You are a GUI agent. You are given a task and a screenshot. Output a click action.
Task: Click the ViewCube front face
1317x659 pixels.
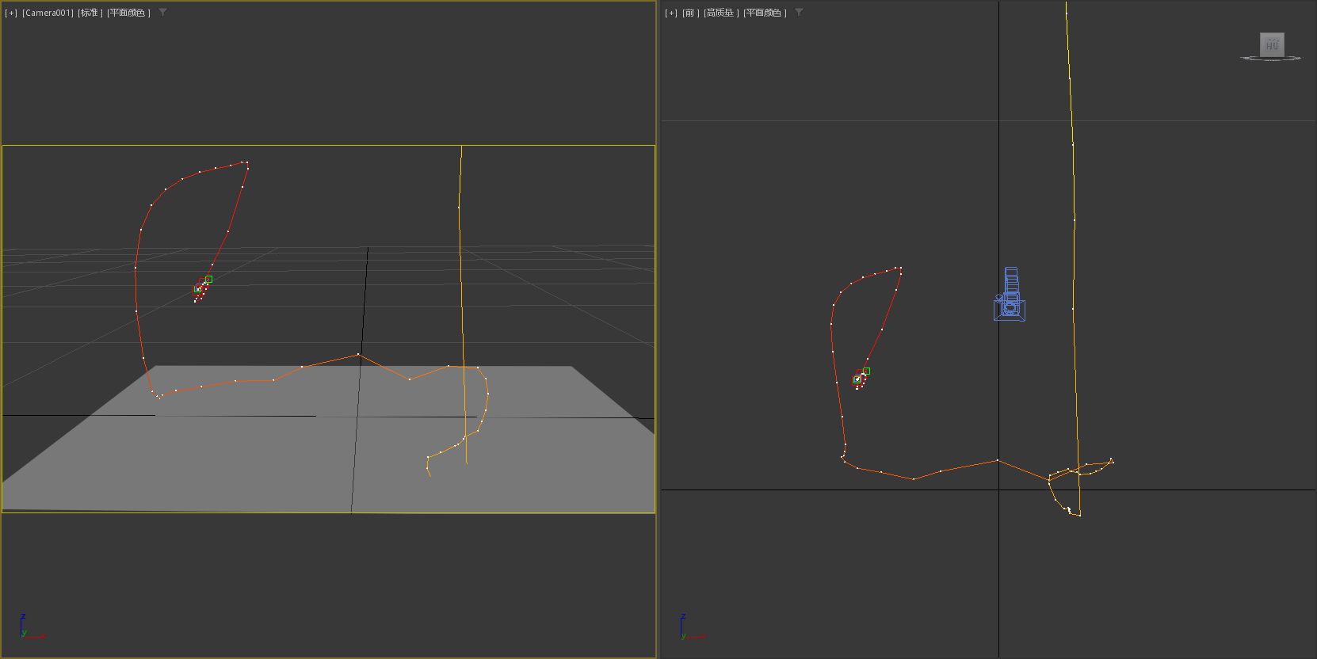pyautogui.click(x=1272, y=44)
